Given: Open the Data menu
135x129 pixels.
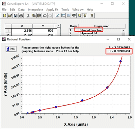Looking at the screenshot, I should click(x=21, y=10).
